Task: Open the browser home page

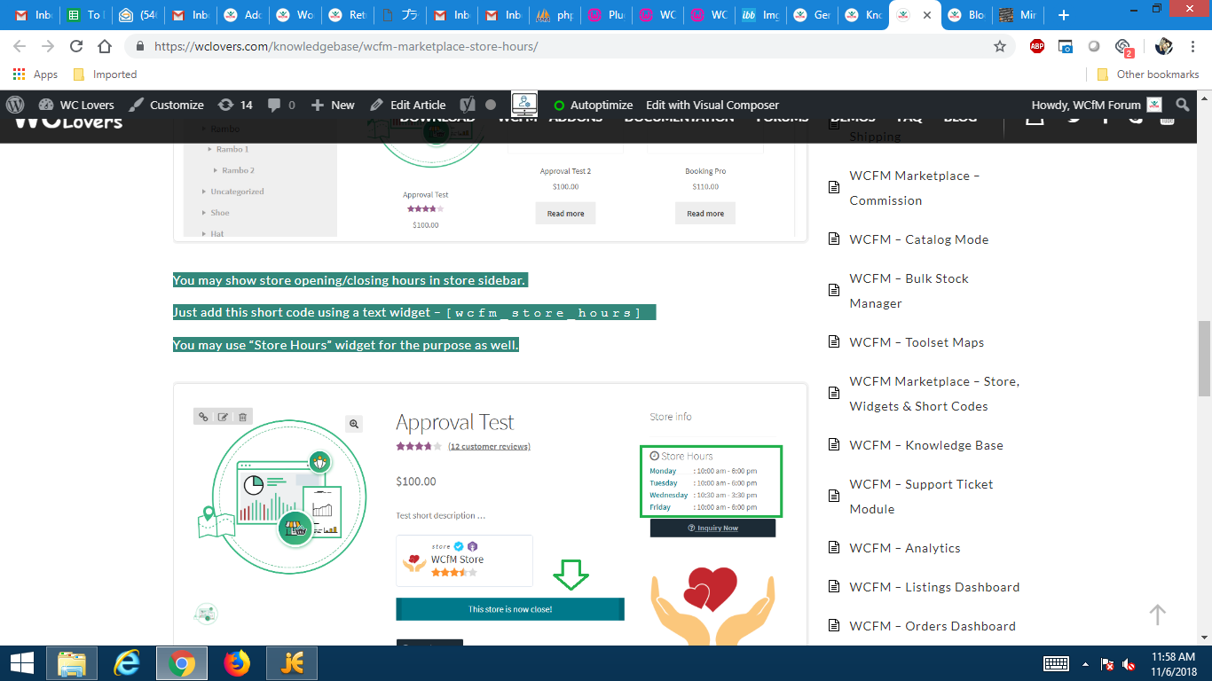Action: [105, 46]
